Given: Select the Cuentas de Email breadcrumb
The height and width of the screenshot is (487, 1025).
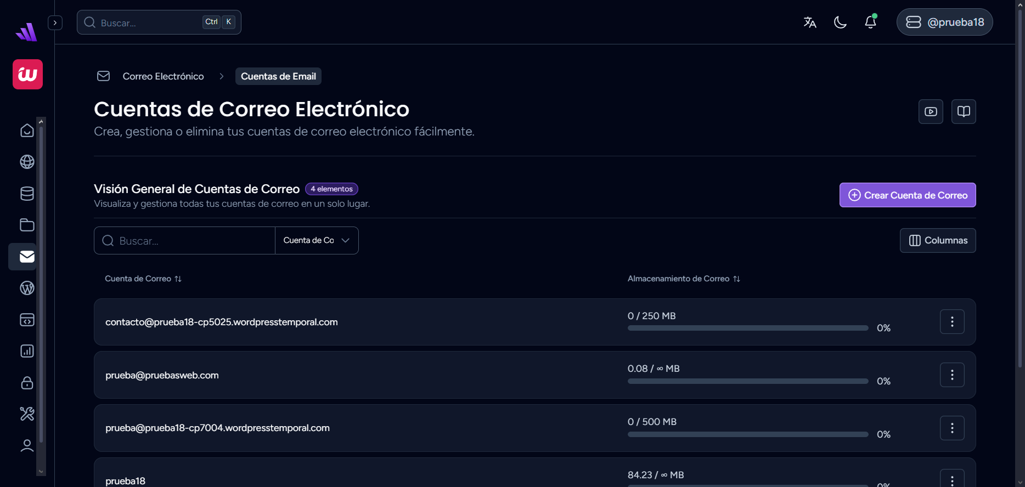Looking at the screenshot, I should [278, 76].
